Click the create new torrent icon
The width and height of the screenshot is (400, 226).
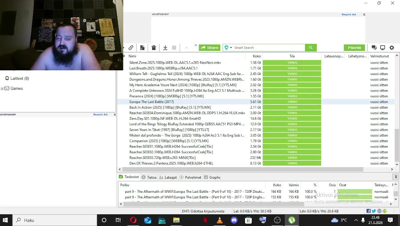[x=142, y=48]
